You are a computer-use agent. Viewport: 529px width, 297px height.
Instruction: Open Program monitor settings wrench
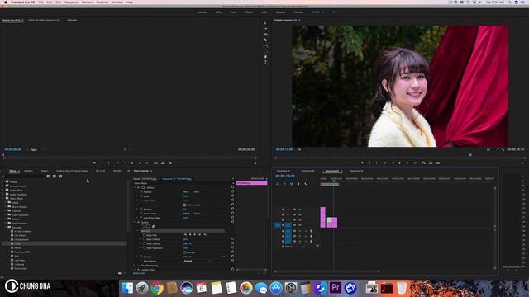(x=503, y=149)
